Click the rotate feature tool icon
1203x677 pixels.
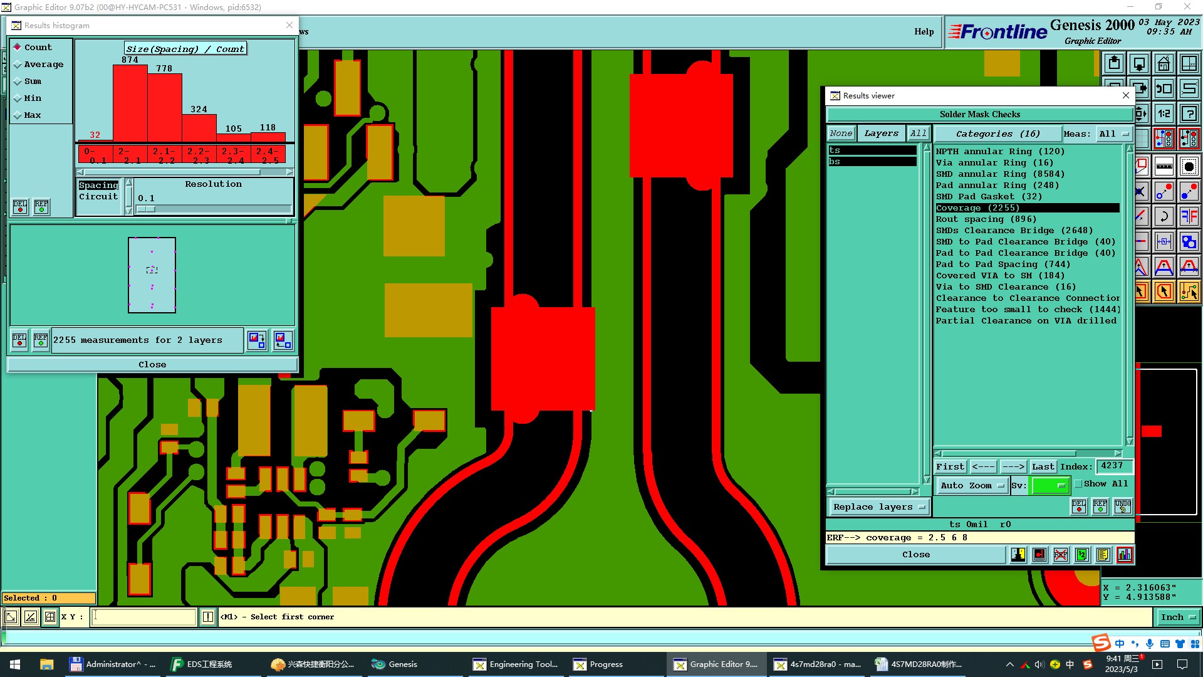click(1164, 217)
